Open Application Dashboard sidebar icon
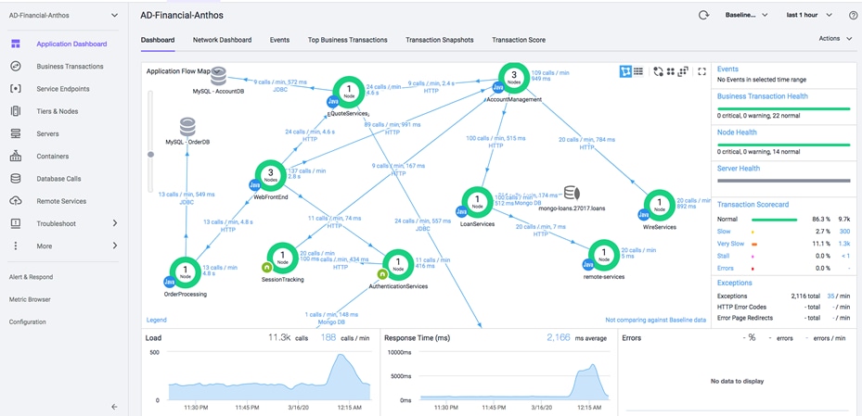This screenshot has width=862, height=416. 16,44
